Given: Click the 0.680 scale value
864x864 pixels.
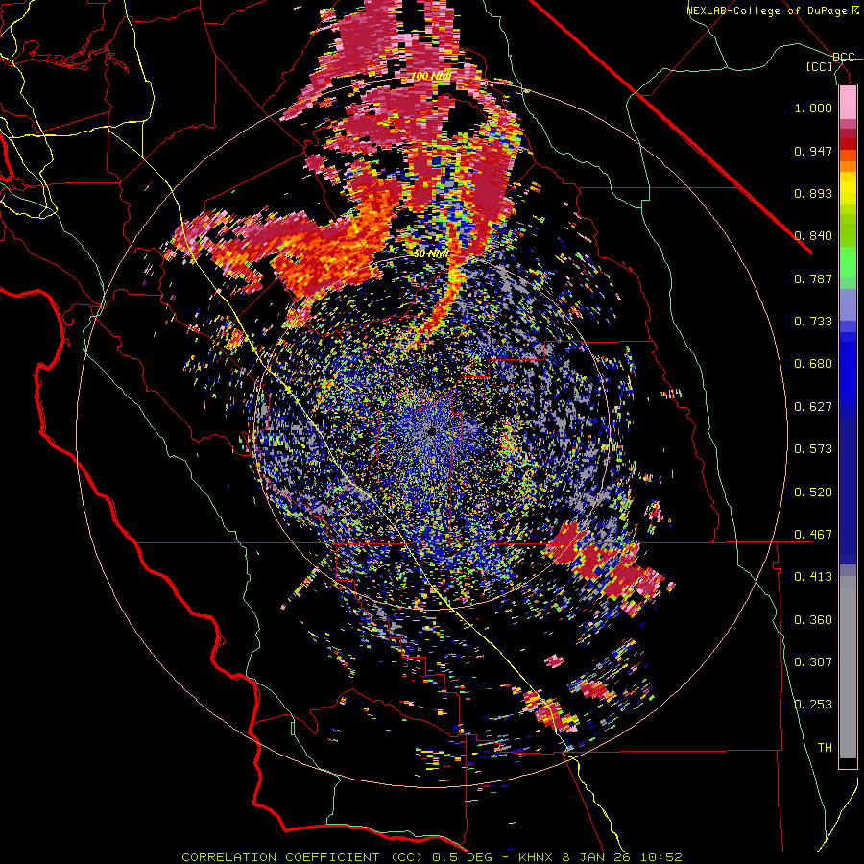Looking at the screenshot, I should (813, 364).
